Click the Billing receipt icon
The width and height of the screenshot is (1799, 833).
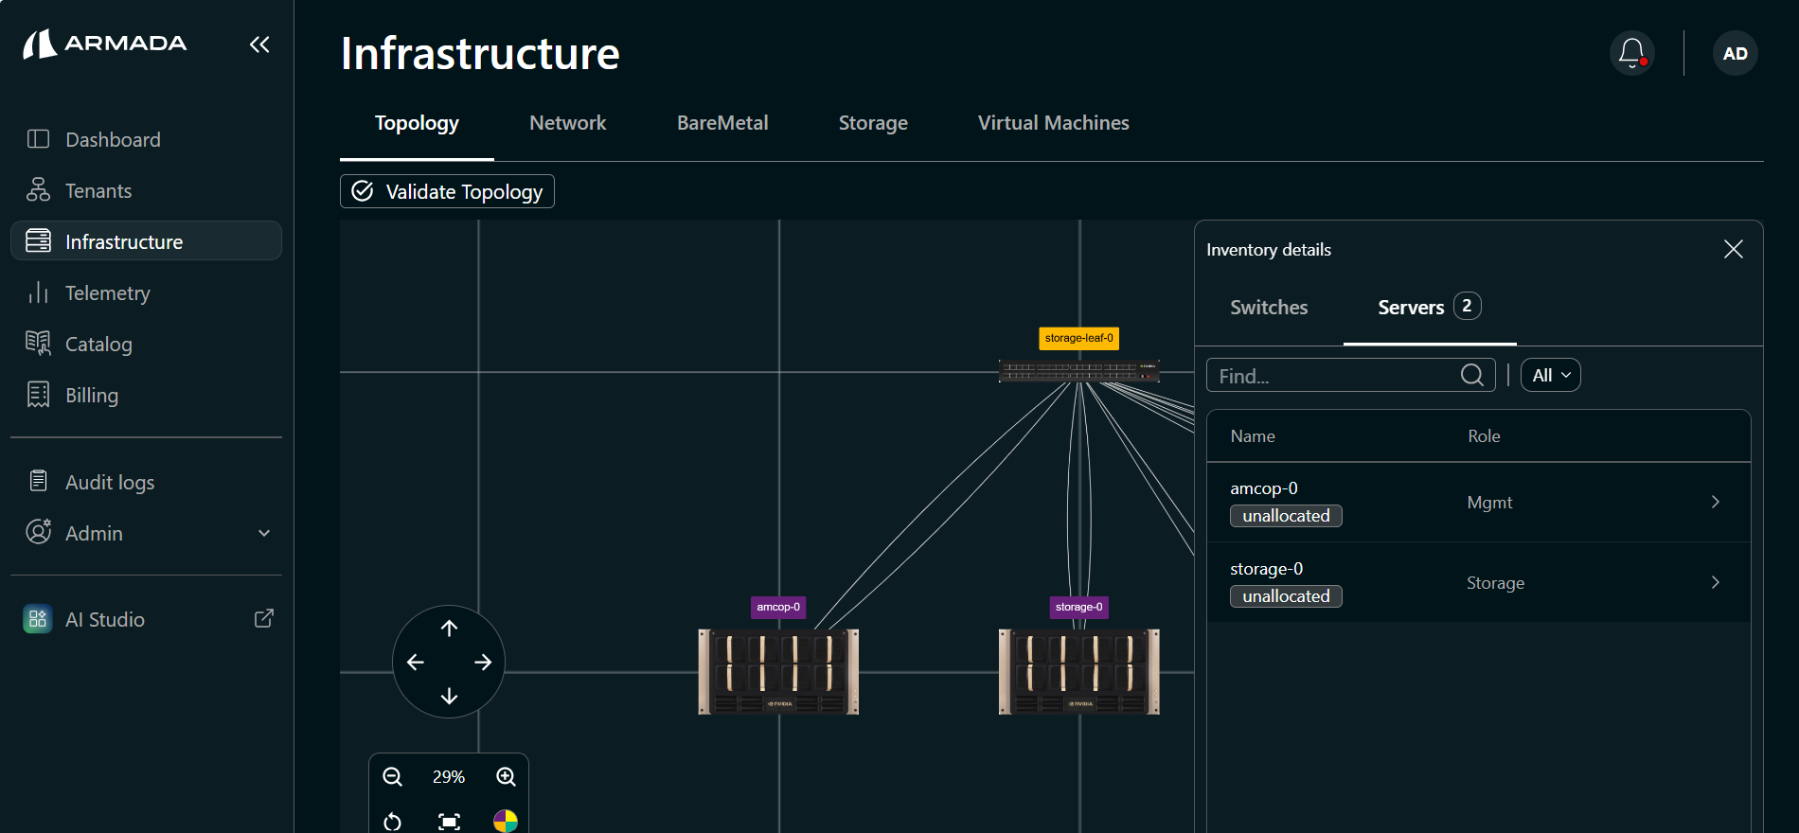38,394
